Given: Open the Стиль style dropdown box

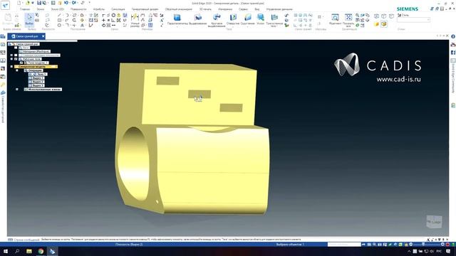Looking at the screenshot, I should pyautogui.click(x=413, y=20).
